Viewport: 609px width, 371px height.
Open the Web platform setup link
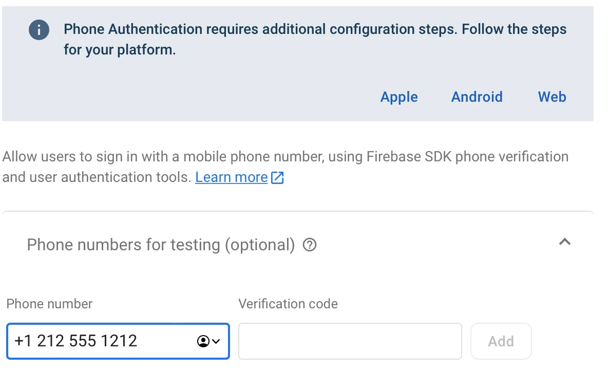tap(551, 97)
